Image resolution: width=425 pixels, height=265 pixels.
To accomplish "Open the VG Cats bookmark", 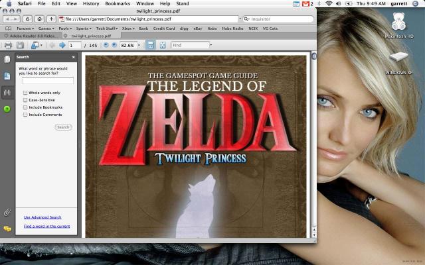I will point(270,28).
